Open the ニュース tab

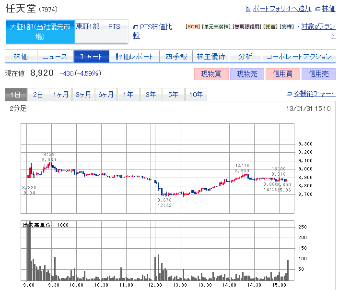click(55, 57)
